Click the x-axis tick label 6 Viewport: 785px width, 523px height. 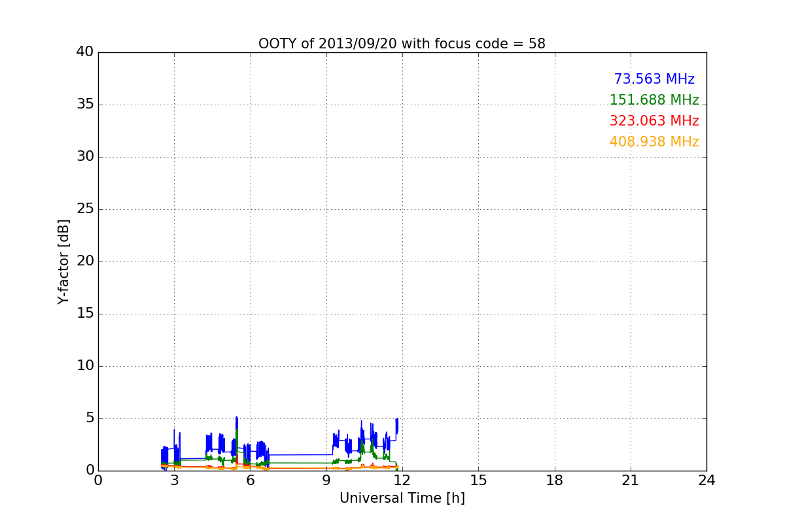251,481
